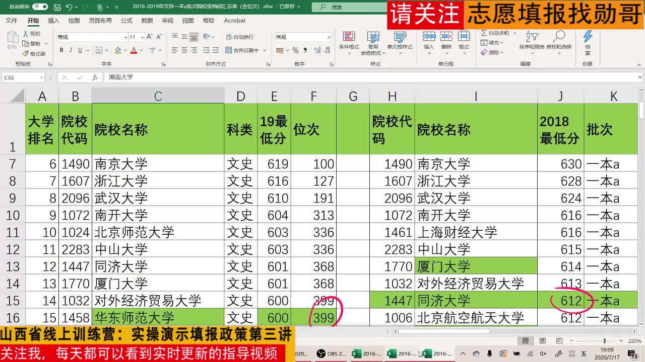Click the Save icon in the quick access toolbar
This screenshot has width=645, height=362.
(x=57, y=7)
